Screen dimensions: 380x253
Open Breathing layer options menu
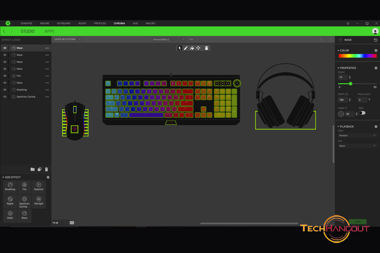tap(47, 90)
